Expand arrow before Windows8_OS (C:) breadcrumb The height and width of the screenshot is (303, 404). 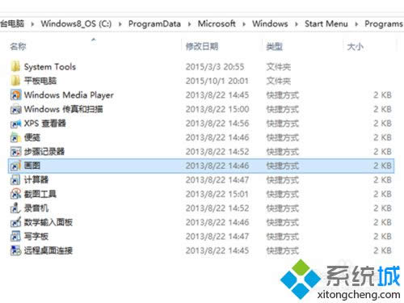click(x=32, y=24)
